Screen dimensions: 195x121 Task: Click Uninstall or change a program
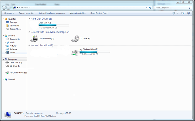pos(52,13)
